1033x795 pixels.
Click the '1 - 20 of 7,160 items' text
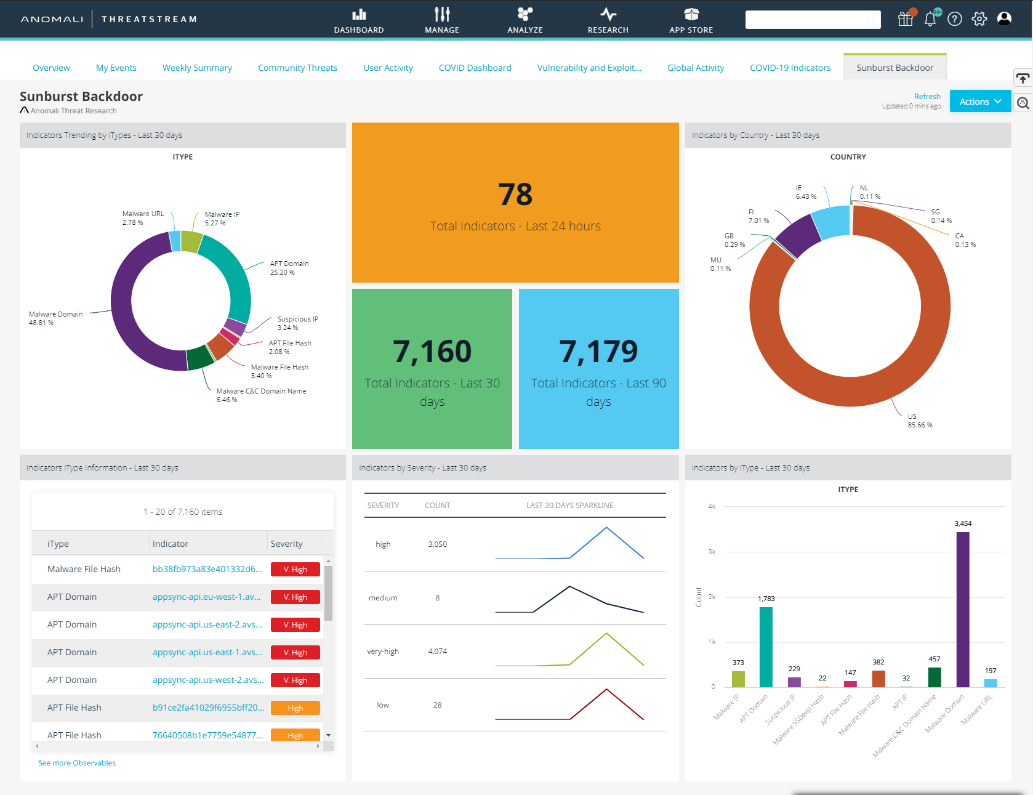183,512
